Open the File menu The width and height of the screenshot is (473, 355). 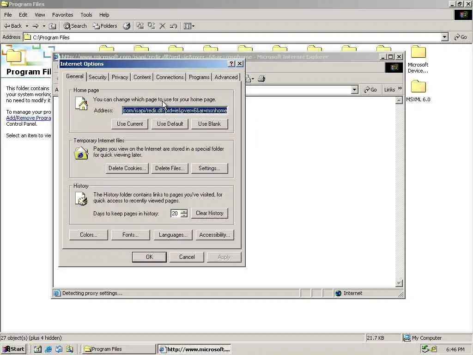pyautogui.click(x=8, y=15)
